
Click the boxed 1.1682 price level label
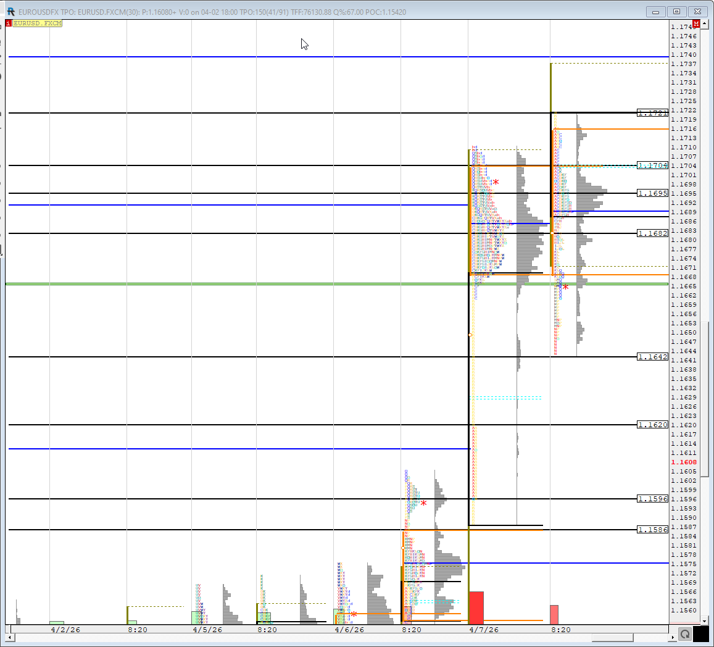click(652, 233)
